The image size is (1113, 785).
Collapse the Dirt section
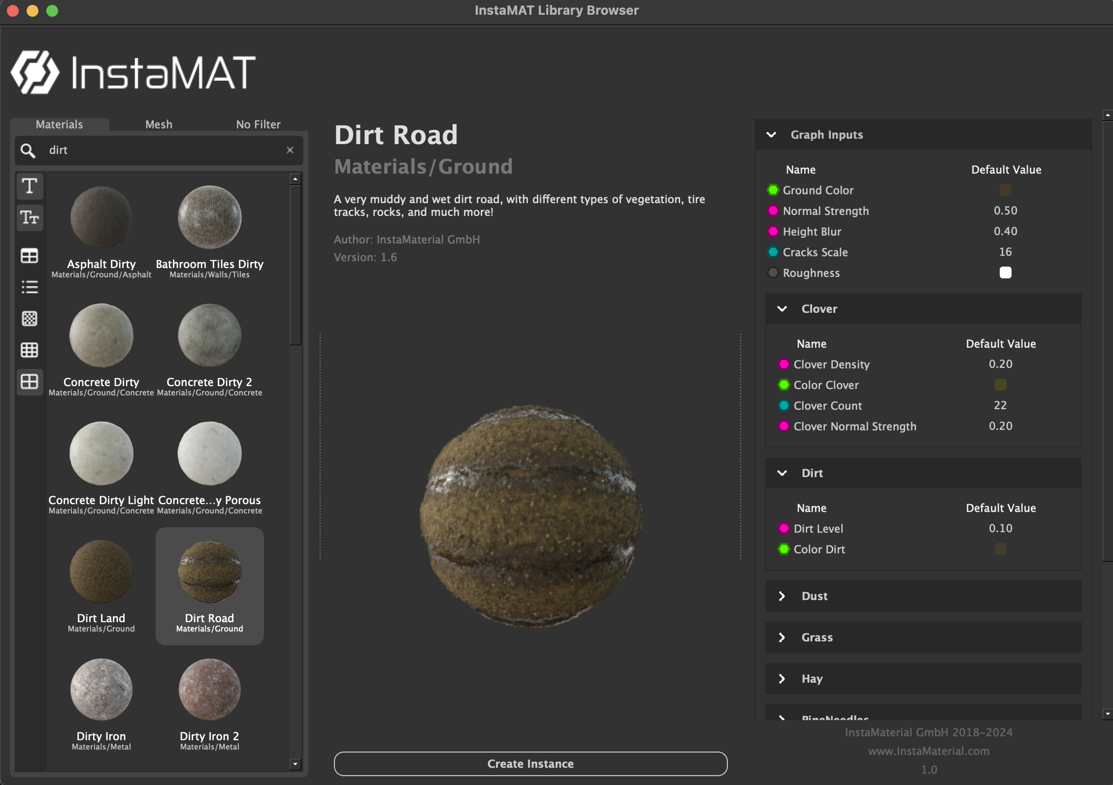(783, 473)
